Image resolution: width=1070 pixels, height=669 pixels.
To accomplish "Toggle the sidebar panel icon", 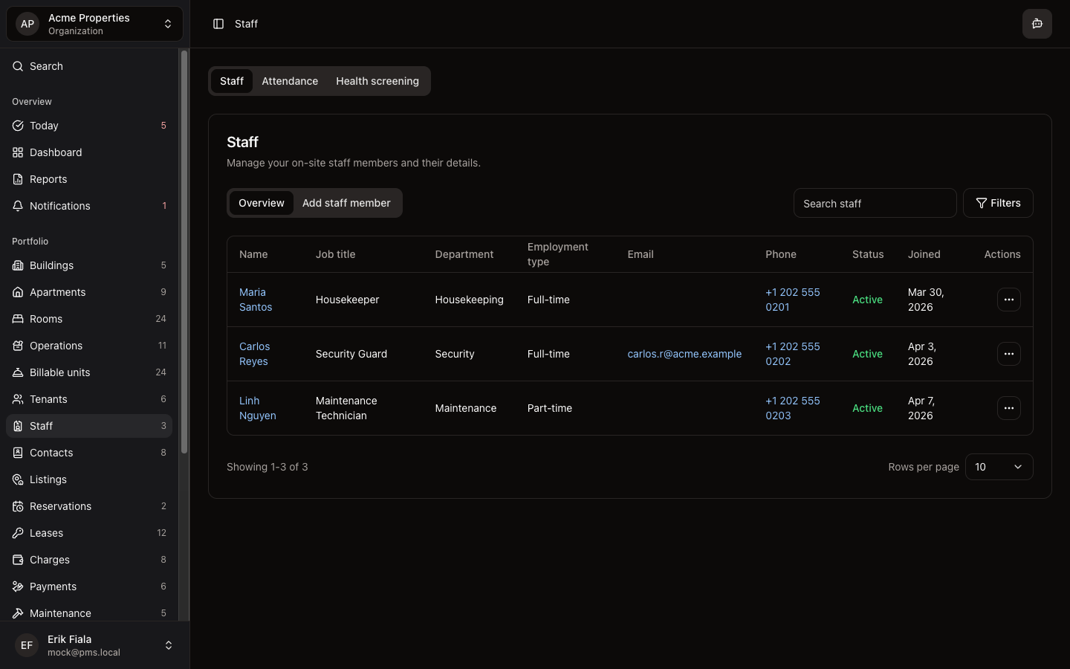I will 218,24.
